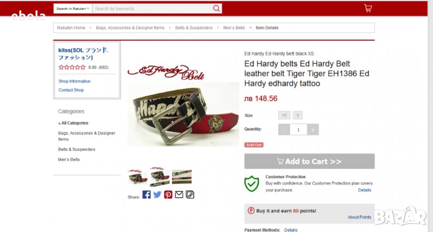Click the search magnifier icon
Viewport: 433px width, 232px height.
pos(217,9)
